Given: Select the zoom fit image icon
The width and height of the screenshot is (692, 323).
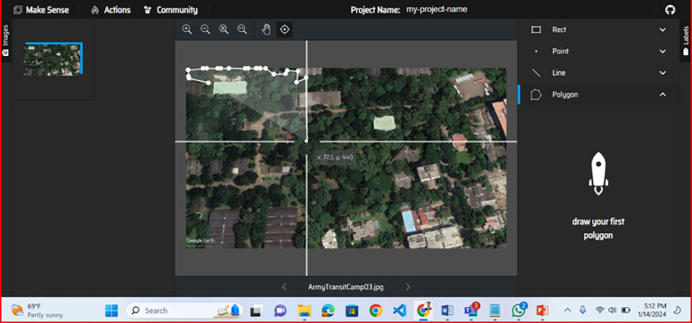Looking at the screenshot, I should [224, 29].
